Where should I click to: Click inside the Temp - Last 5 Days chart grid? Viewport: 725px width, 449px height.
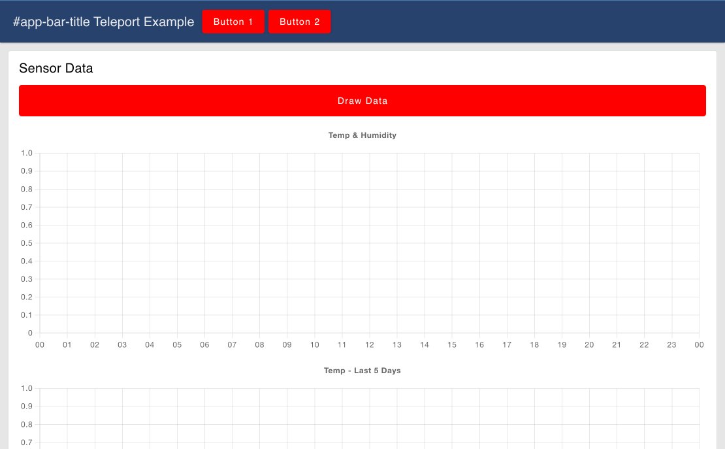point(369,418)
